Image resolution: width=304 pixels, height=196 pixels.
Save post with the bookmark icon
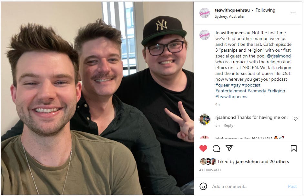tap(294, 149)
